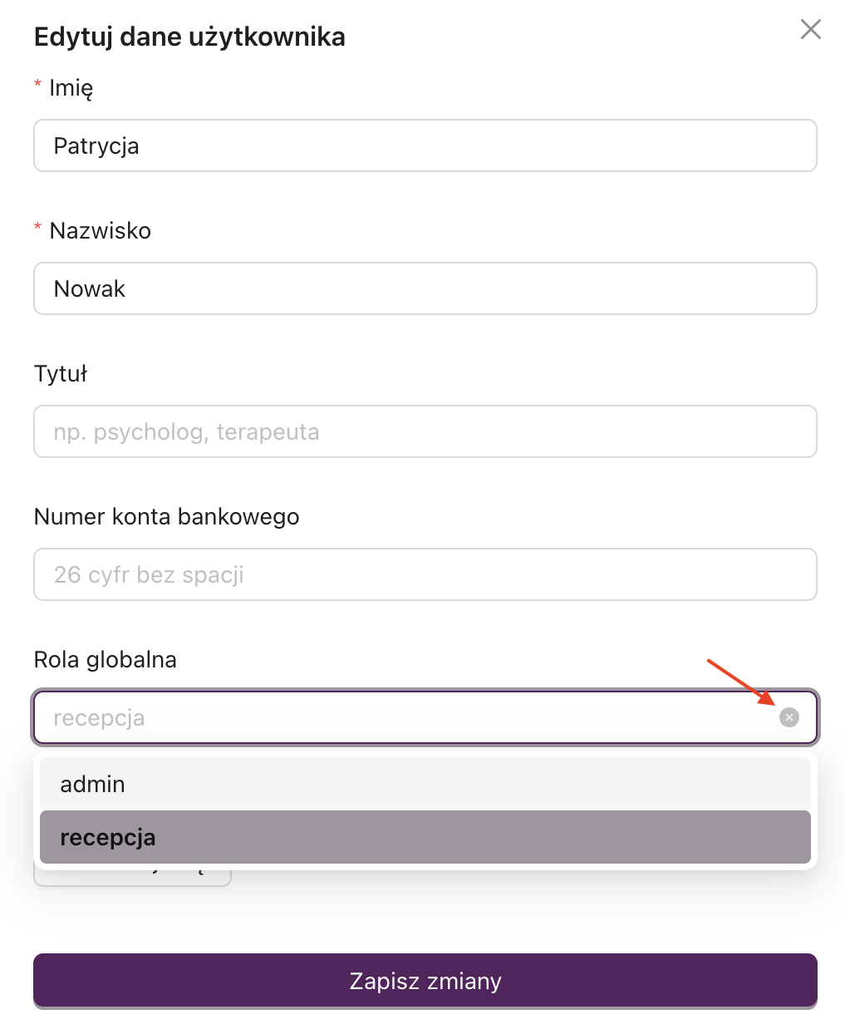The image size is (845, 1029).
Task: Click the Zapisz zmiany button
Action: (x=425, y=981)
